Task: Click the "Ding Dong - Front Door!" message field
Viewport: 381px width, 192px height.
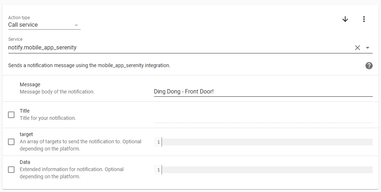Action: (x=263, y=92)
